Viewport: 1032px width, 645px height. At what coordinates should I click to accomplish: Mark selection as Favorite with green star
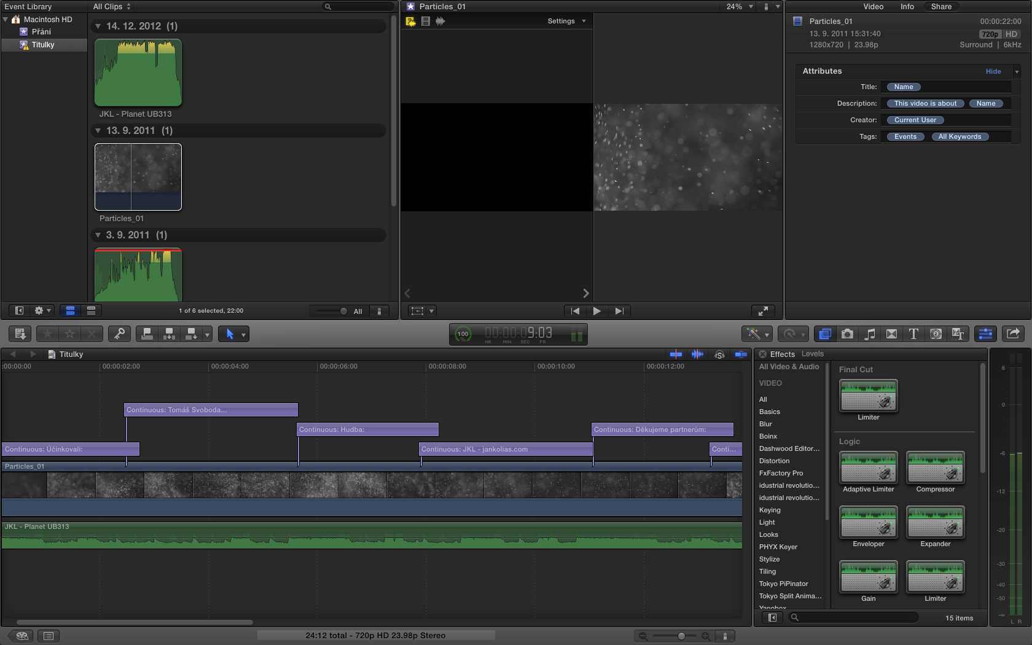(48, 334)
